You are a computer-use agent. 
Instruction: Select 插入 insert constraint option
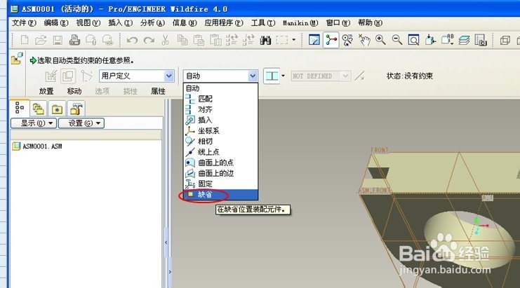tap(220, 120)
